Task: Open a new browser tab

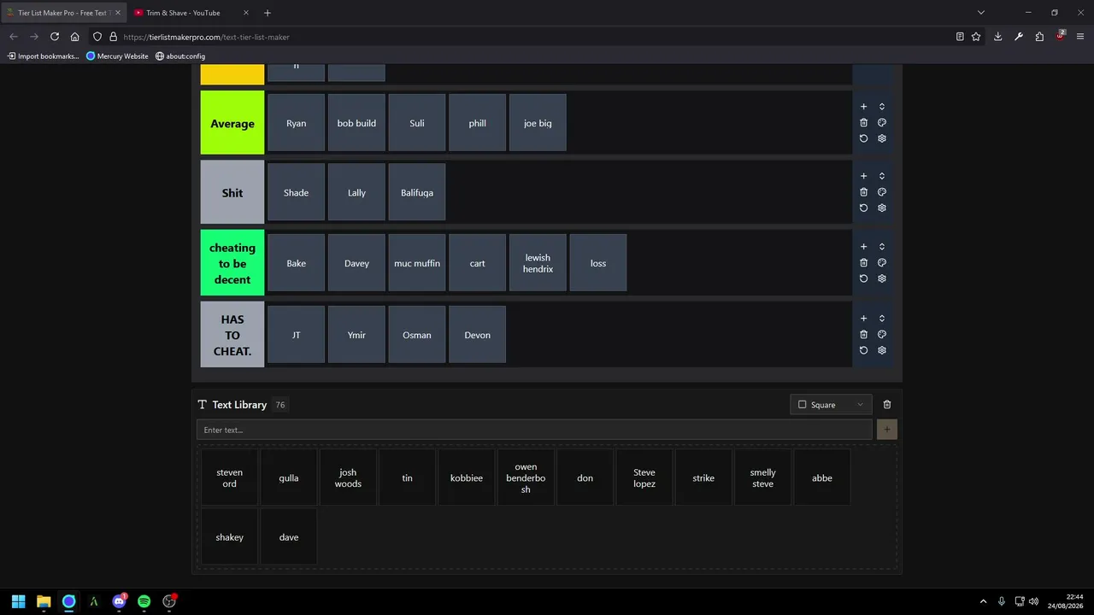Action: [x=268, y=13]
